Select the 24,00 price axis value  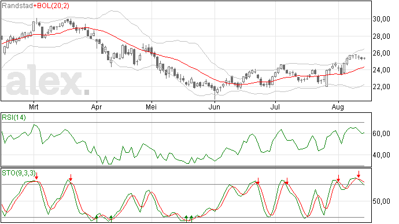[382, 70]
